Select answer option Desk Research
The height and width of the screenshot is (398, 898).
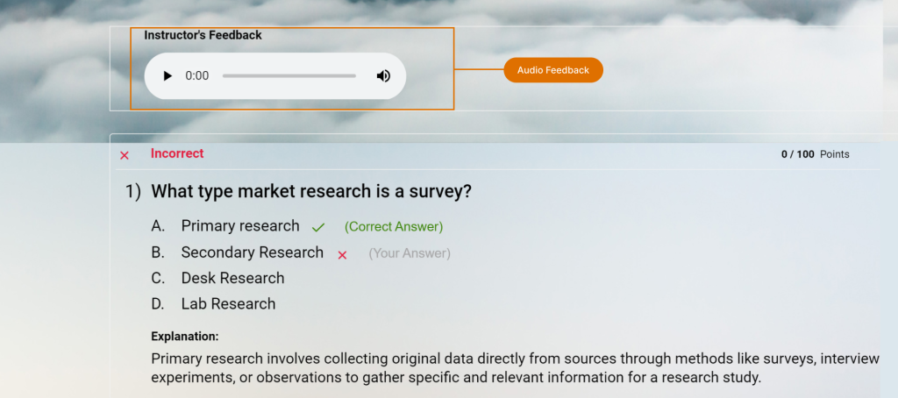point(232,278)
